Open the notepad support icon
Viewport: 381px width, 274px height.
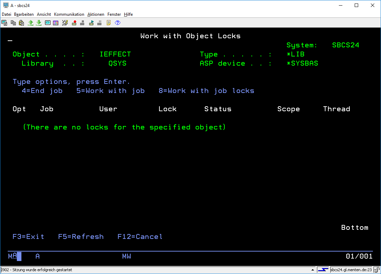(109, 23)
